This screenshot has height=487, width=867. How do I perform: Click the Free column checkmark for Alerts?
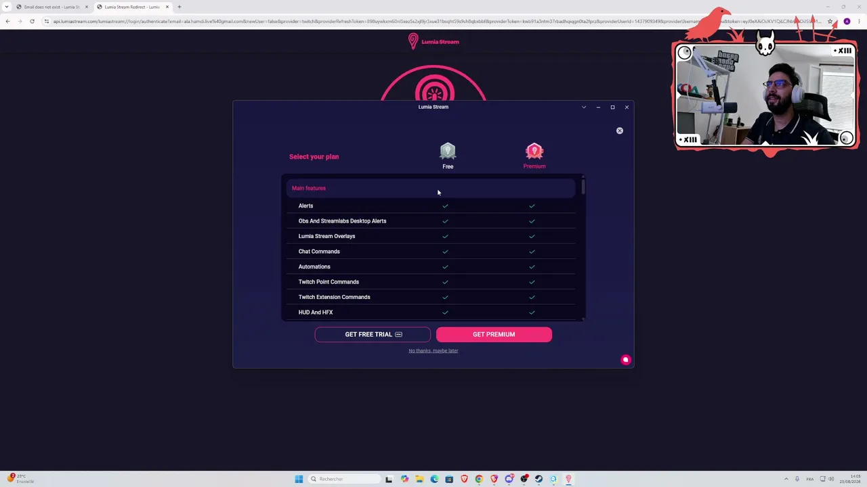[x=445, y=206]
